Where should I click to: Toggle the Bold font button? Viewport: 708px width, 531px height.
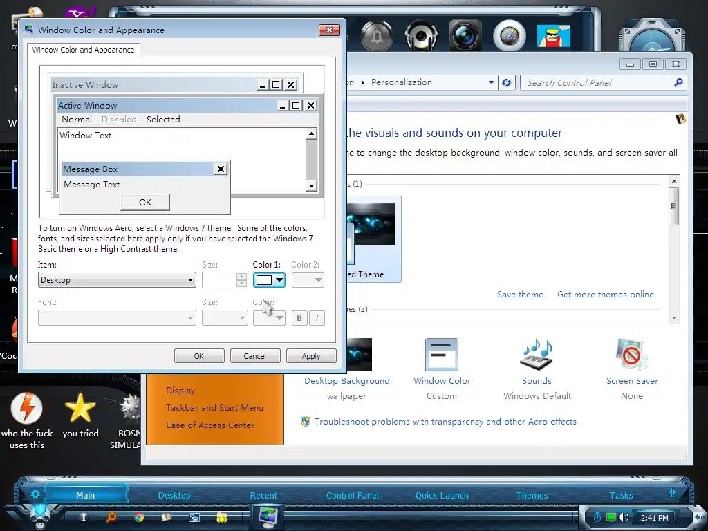[299, 318]
